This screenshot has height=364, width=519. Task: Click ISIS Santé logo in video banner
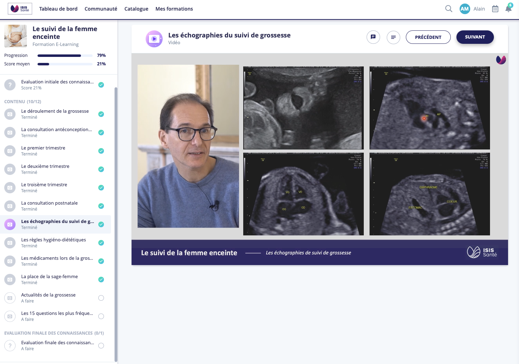[x=482, y=252]
